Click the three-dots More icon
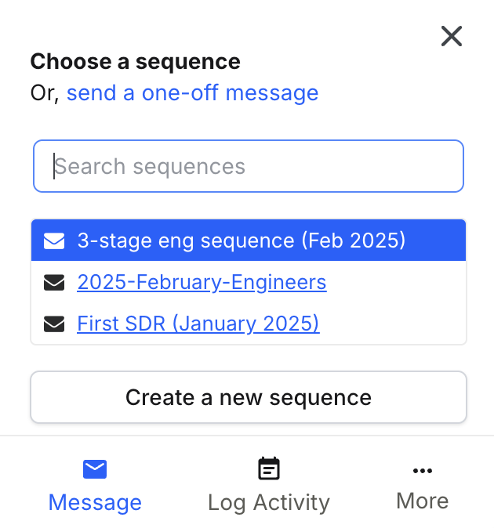 [422, 471]
